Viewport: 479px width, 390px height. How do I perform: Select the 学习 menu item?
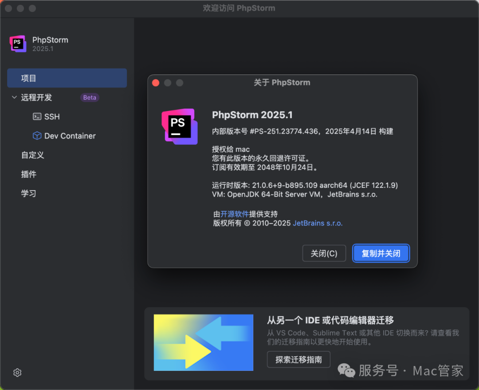pyautogui.click(x=28, y=193)
